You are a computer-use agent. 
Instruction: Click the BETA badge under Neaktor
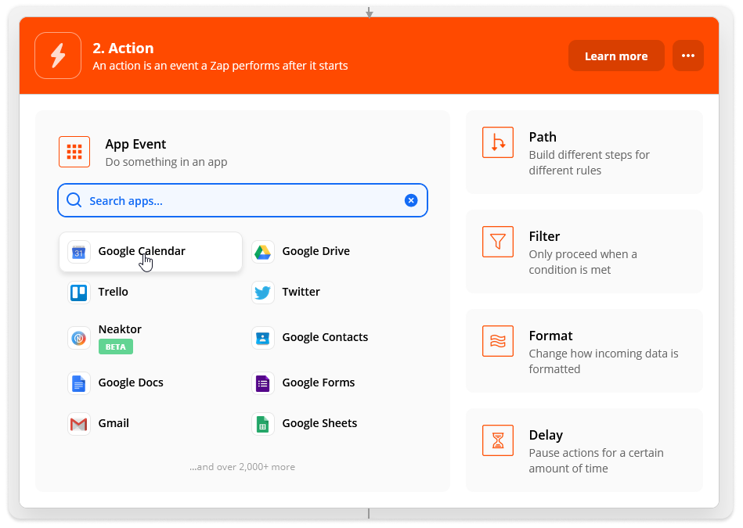pyautogui.click(x=116, y=347)
